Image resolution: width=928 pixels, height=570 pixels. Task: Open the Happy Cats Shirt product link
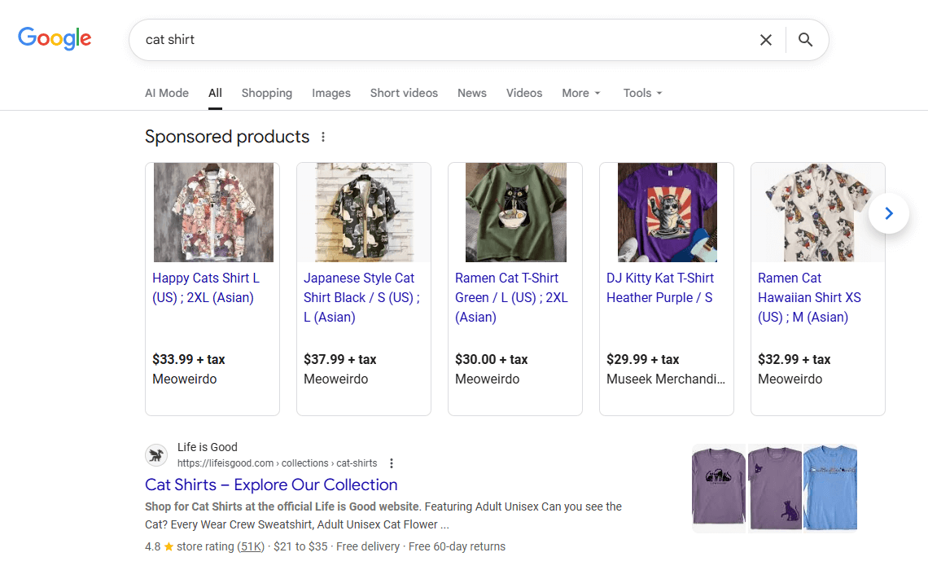206,287
